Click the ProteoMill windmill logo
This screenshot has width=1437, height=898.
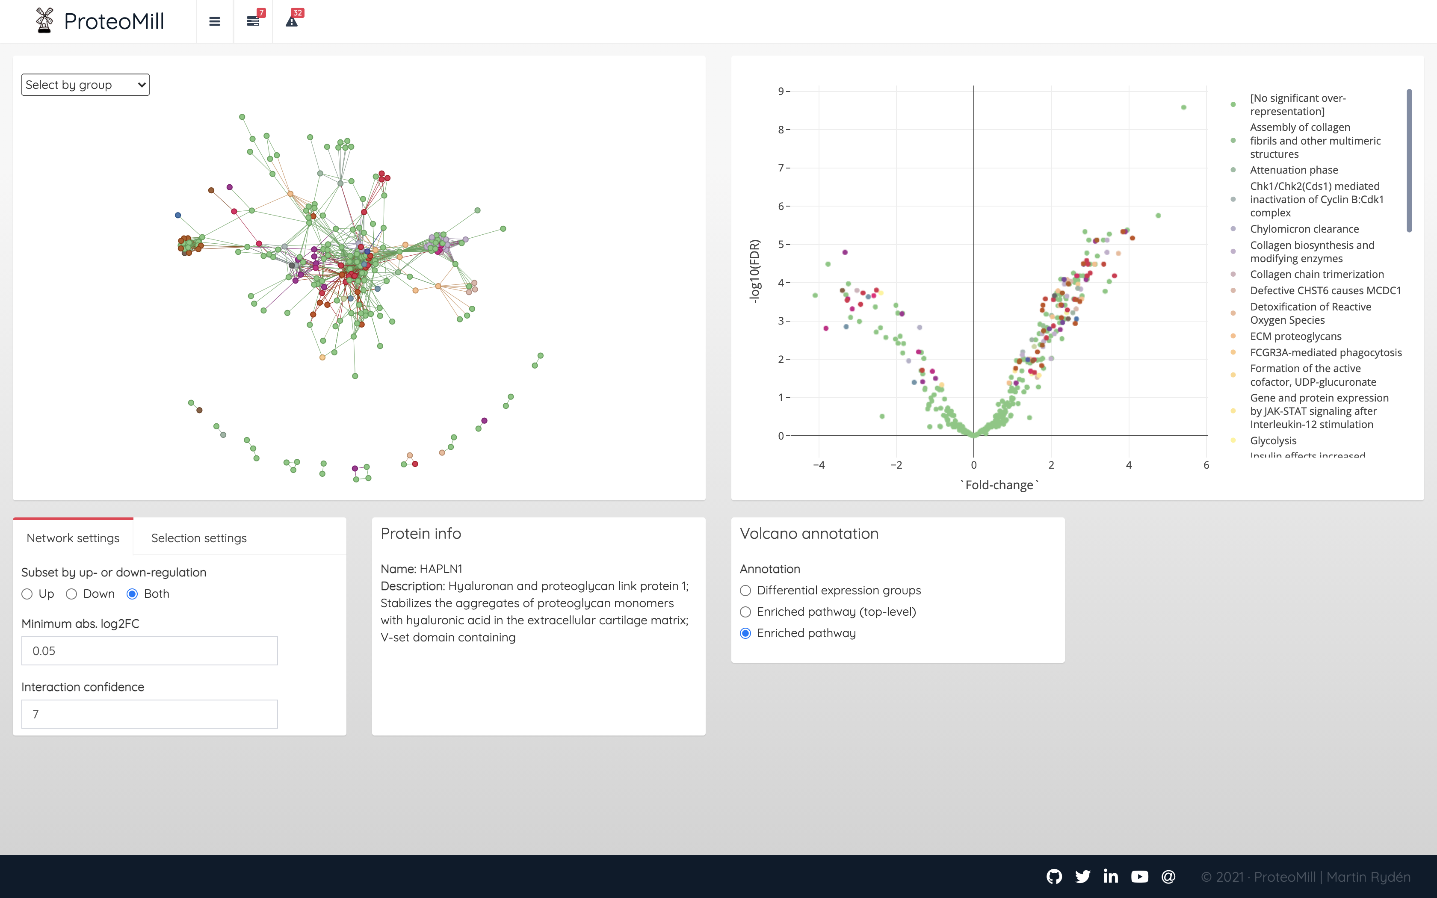pyautogui.click(x=44, y=21)
